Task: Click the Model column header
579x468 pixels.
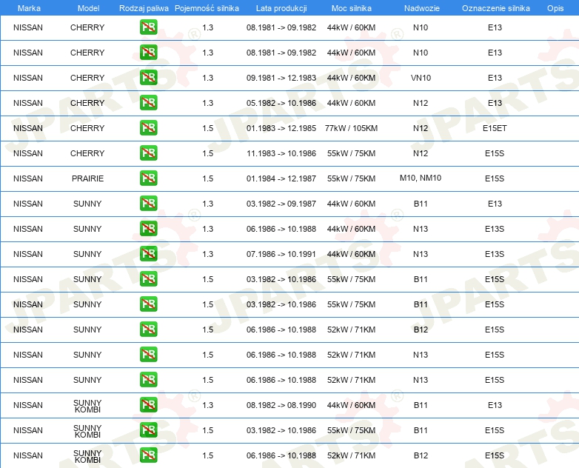Action: pyautogui.click(x=88, y=8)
